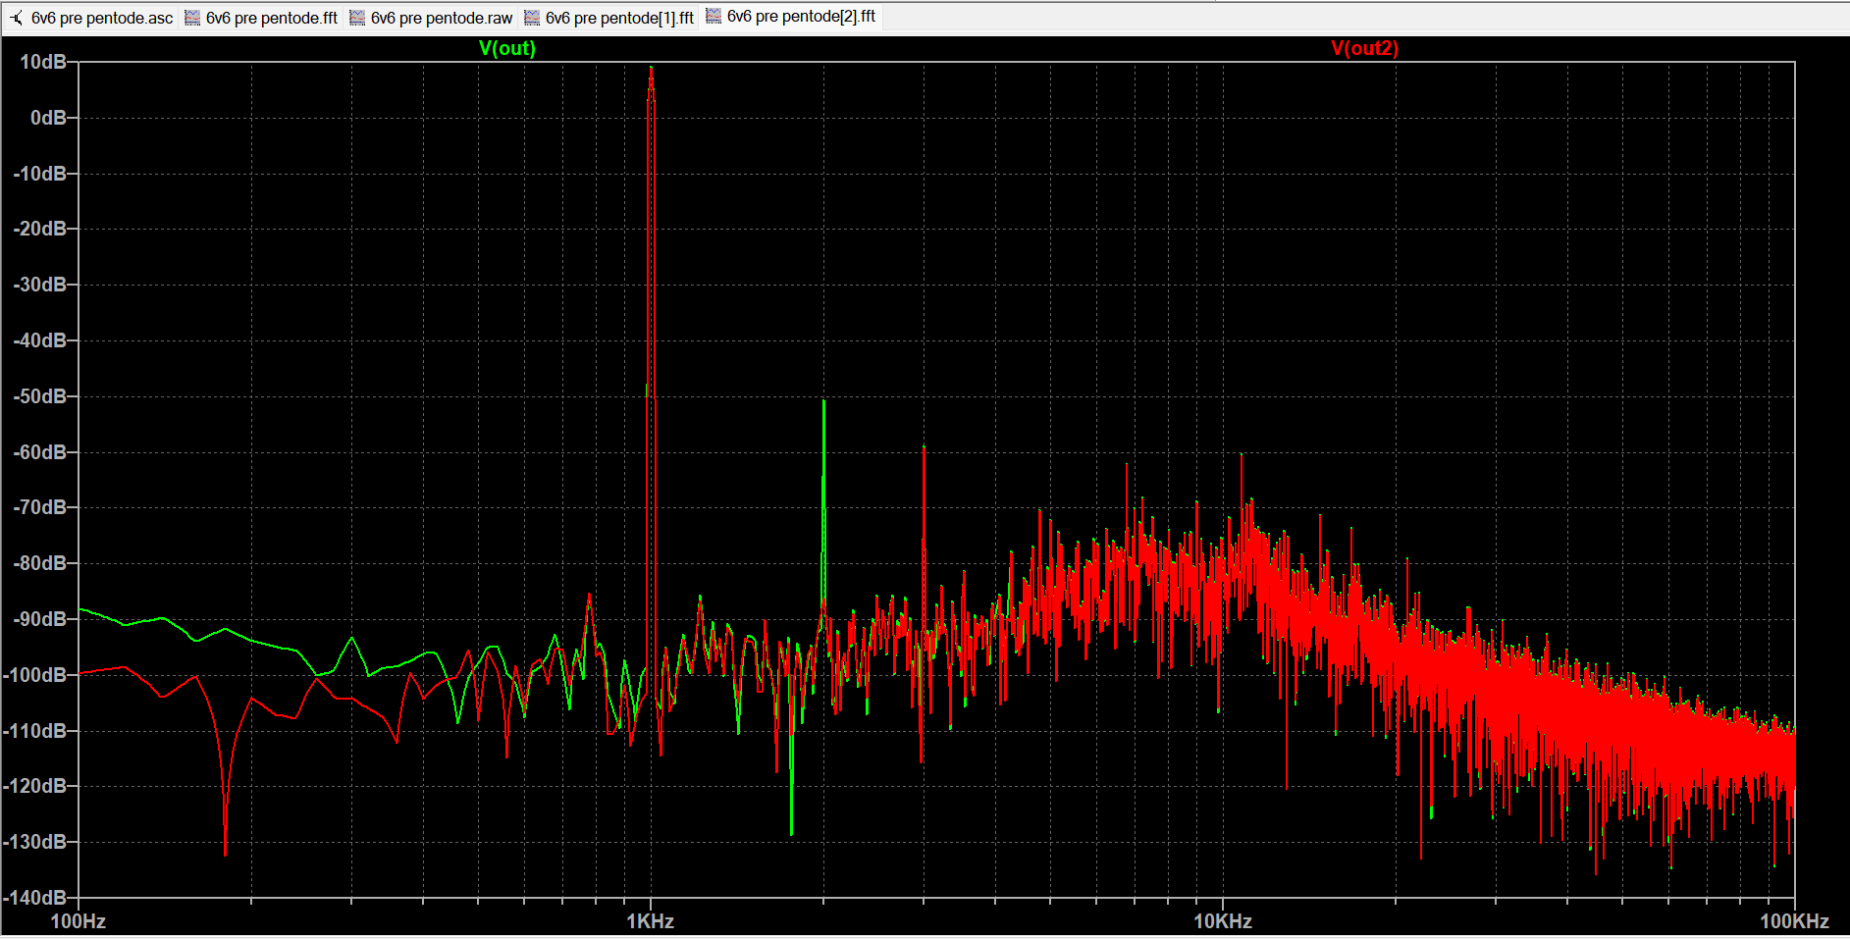Click the -130dB axis label
1850x939 pixels.
(35, 842)
